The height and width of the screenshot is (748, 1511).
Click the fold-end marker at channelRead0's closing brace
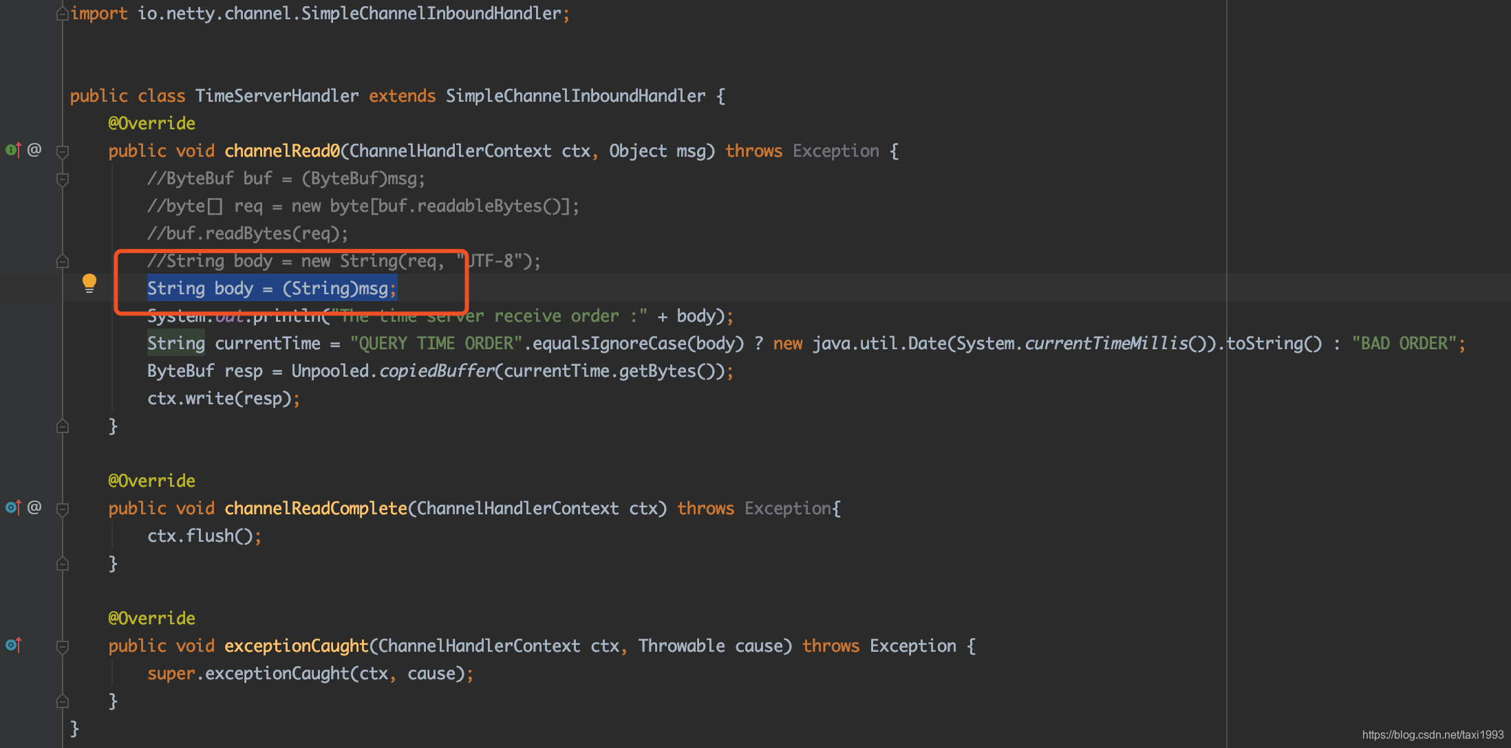(63, 426)
